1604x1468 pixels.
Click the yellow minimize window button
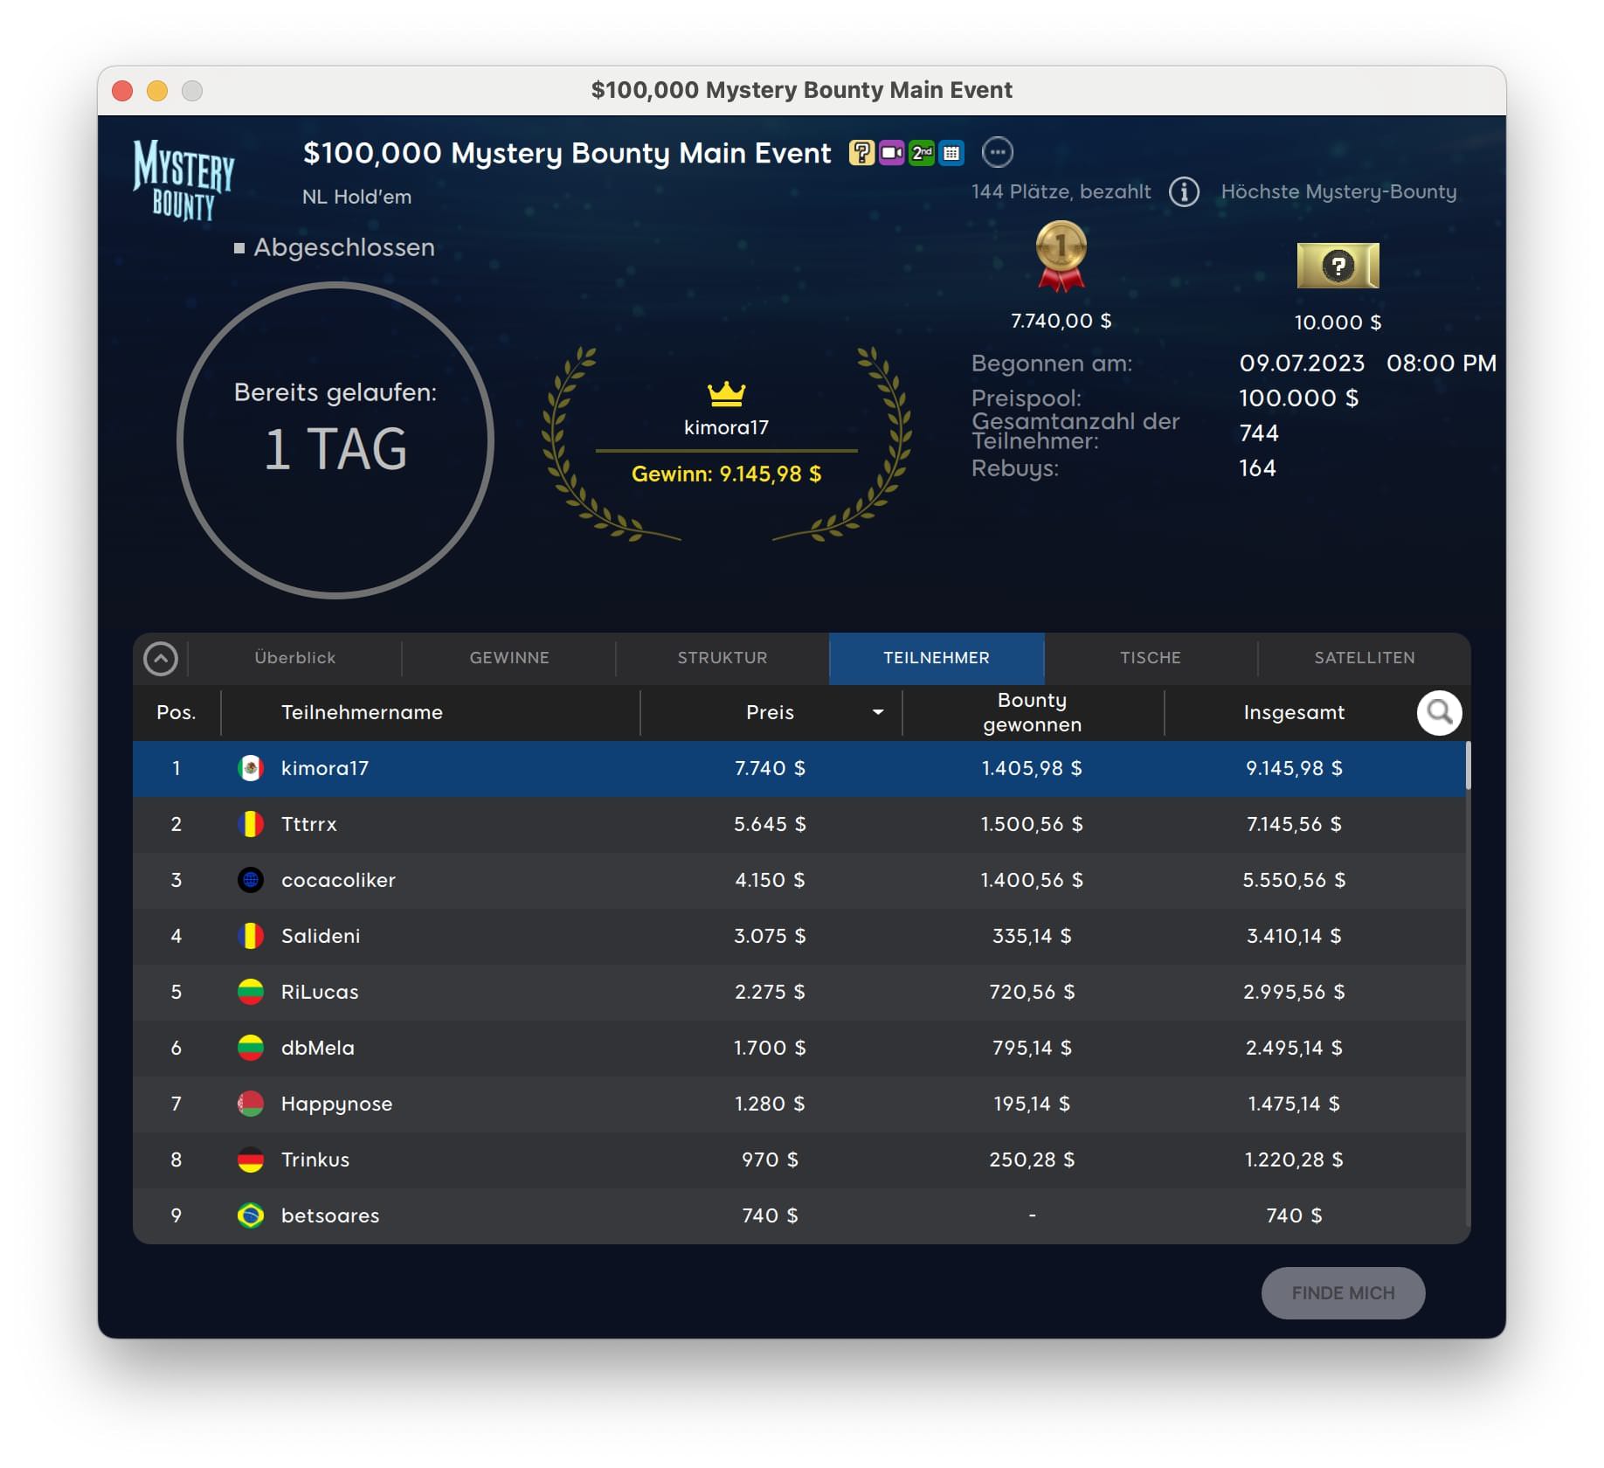(x=157, y=91)
